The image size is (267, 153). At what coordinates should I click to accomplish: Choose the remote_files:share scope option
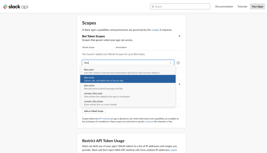tap(128, 103)
